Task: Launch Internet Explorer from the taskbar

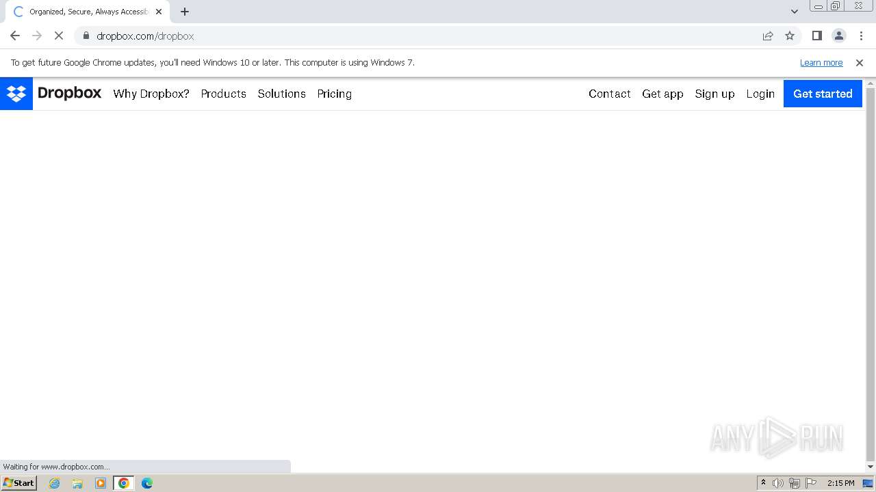Action: click(x=55, y=483)
